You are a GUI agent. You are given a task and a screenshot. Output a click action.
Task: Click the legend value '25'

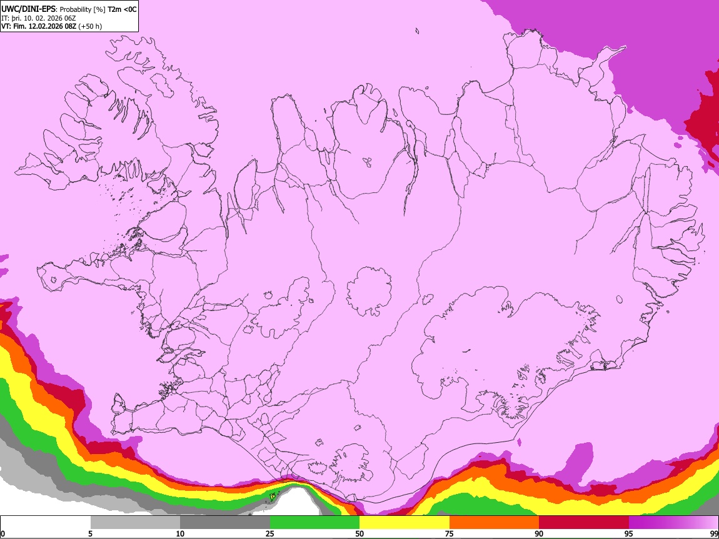click(x=270, y=533)
